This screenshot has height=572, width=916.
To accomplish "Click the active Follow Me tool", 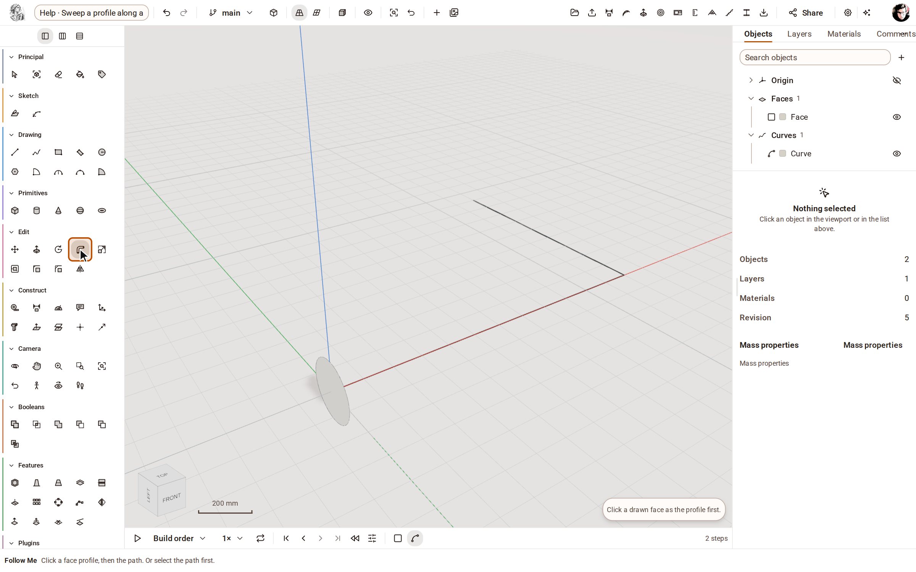I will [80, 249].
